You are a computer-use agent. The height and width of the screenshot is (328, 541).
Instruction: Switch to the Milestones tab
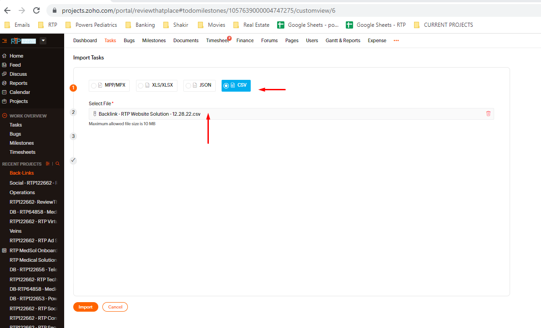tap(154, 41)
